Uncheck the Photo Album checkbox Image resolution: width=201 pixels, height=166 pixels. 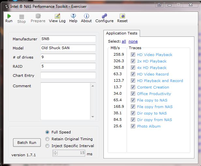(x=133, y=126)
